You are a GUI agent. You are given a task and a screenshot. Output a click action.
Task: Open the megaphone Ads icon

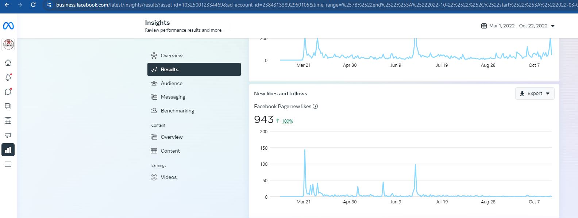8,135
